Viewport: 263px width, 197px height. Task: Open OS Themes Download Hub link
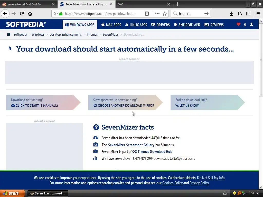click(x=152, y=152)
